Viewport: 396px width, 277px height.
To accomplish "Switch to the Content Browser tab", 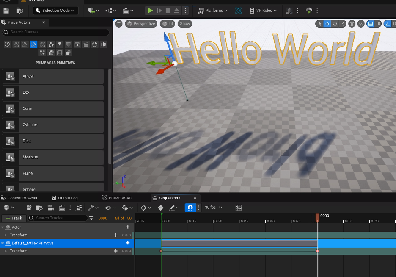I will click(x=22, y=198).
